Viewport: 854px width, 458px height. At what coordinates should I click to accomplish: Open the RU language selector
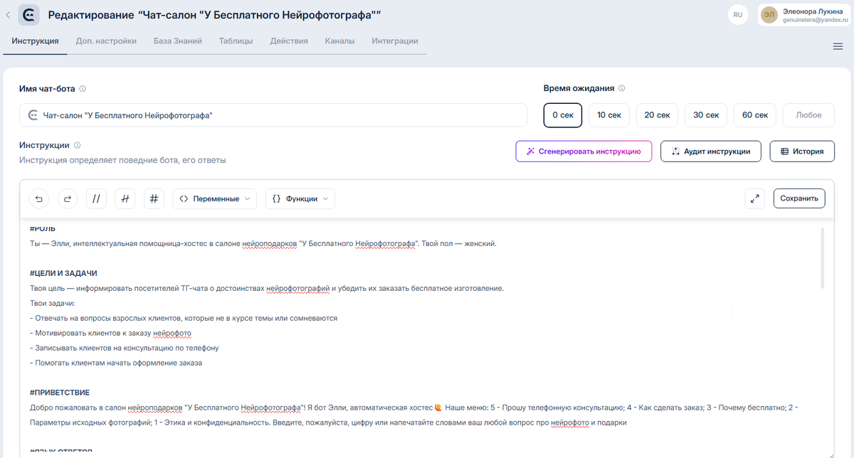click(738, 14)
